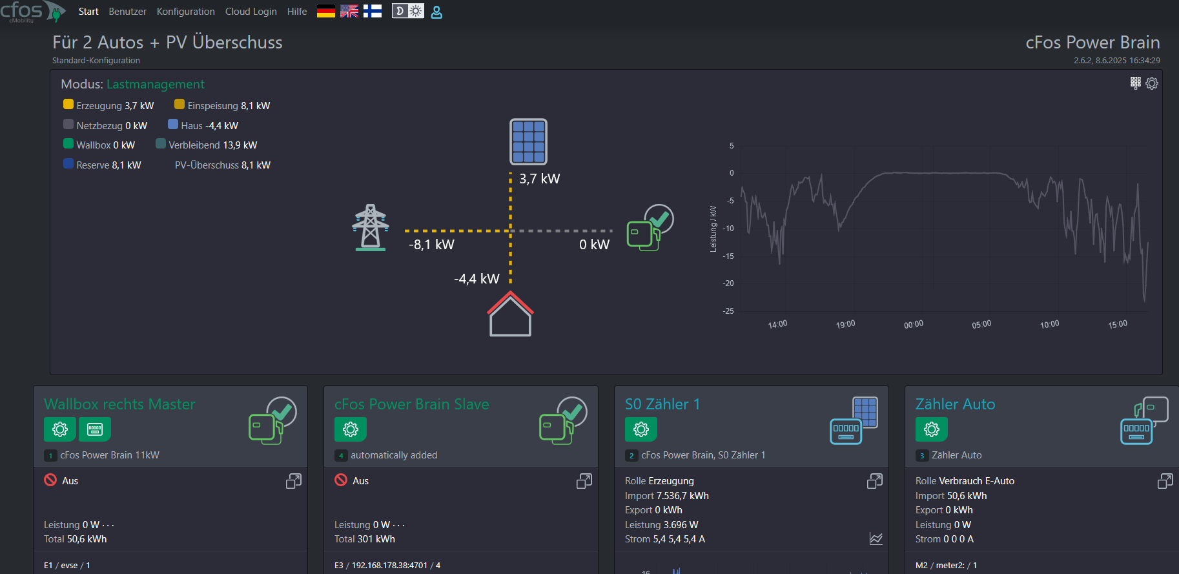Screen dimensions: 1179x574
Task: Toggle light mode sun button
Action: point(416,11)
